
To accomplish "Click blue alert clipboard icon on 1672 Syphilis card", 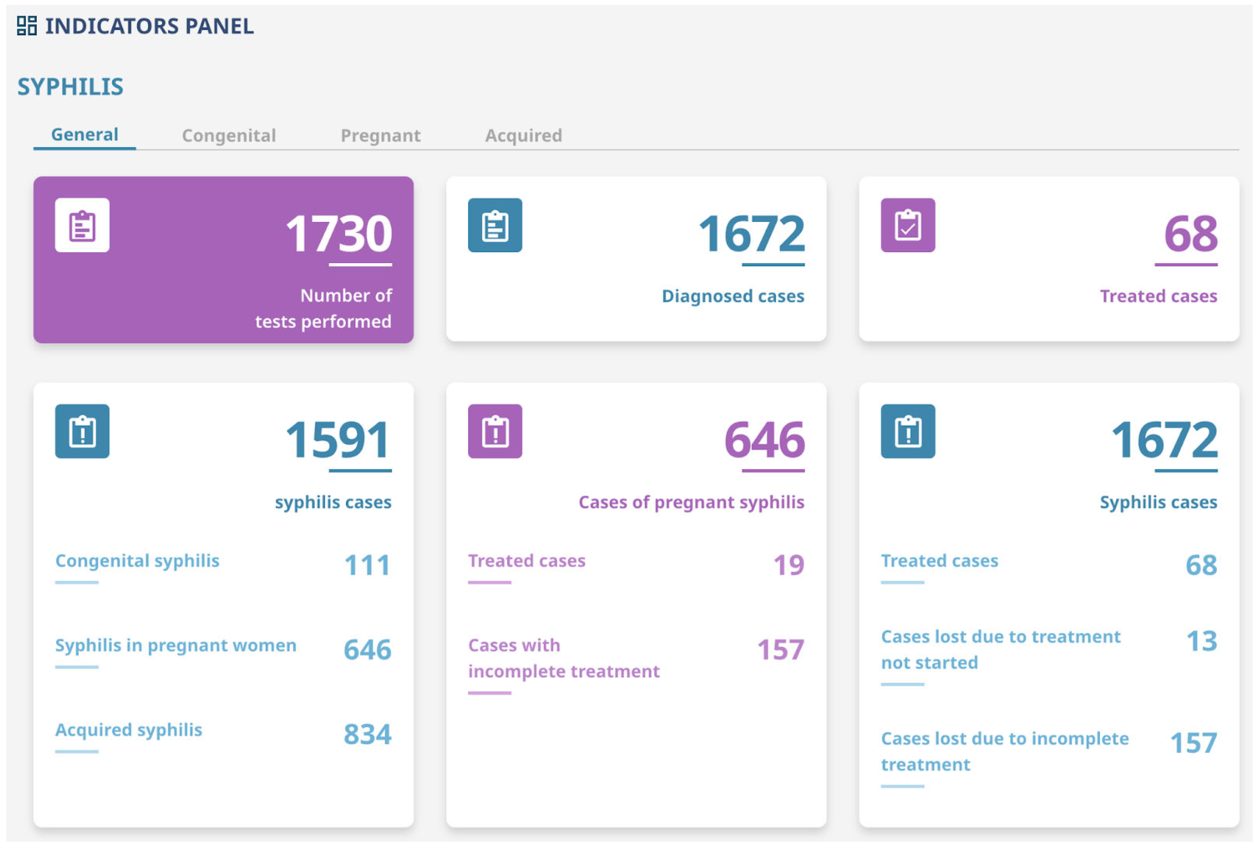I will click(908, 431).
